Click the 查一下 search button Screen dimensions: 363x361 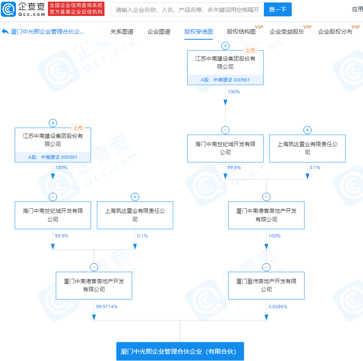pyautogui.click(x=277, y=9)
